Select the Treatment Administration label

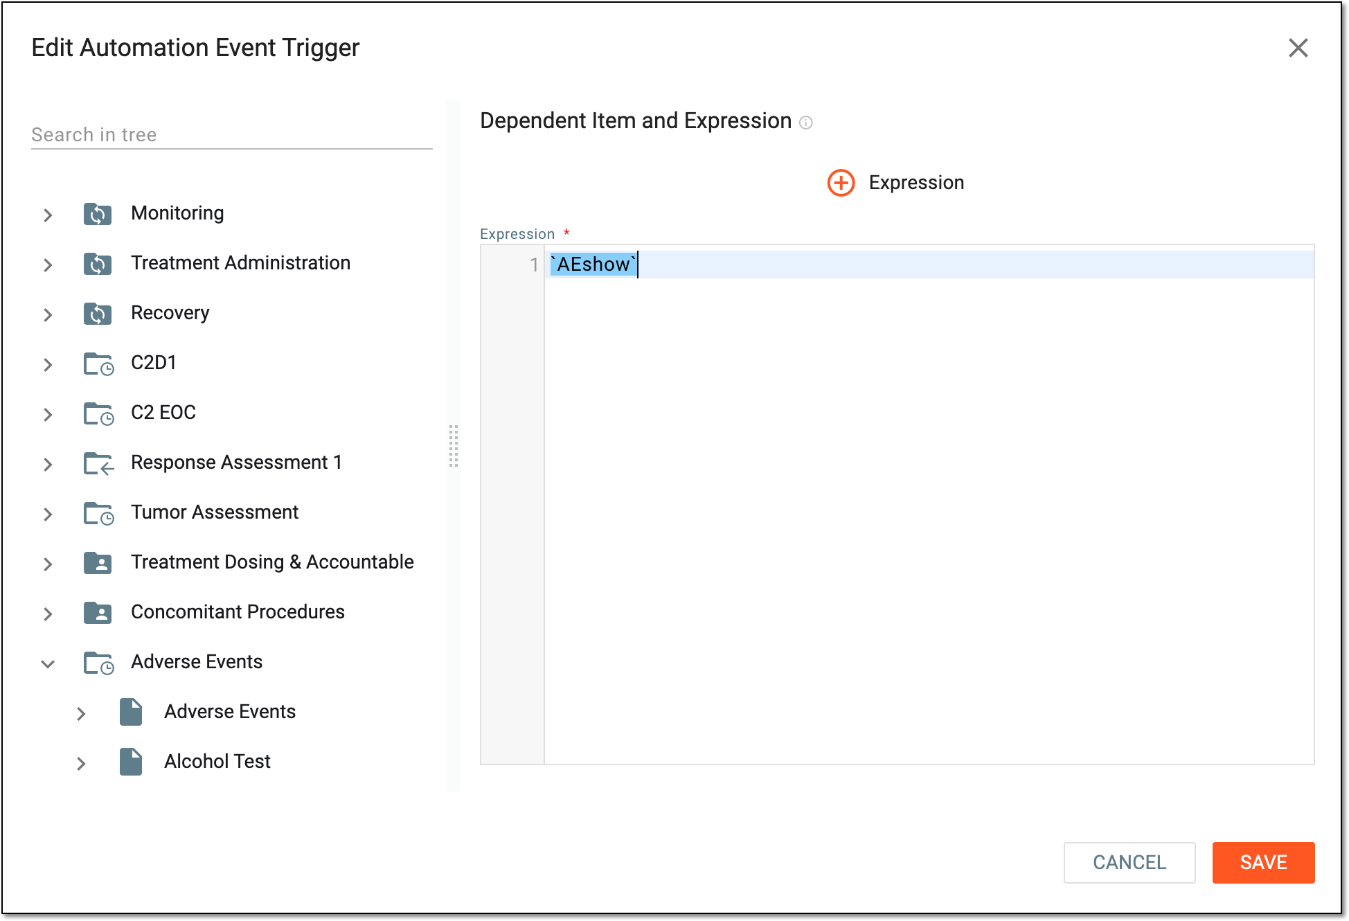click(240, 262)
